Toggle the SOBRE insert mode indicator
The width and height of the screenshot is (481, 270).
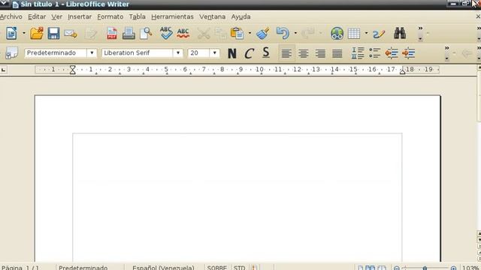(x=217, y=268)
